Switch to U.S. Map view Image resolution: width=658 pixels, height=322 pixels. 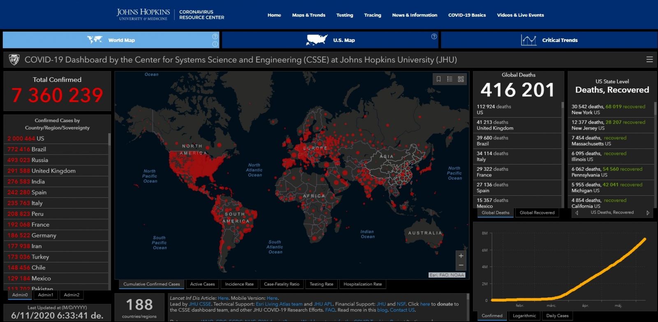pyautogui.click(x=330, y=40)
